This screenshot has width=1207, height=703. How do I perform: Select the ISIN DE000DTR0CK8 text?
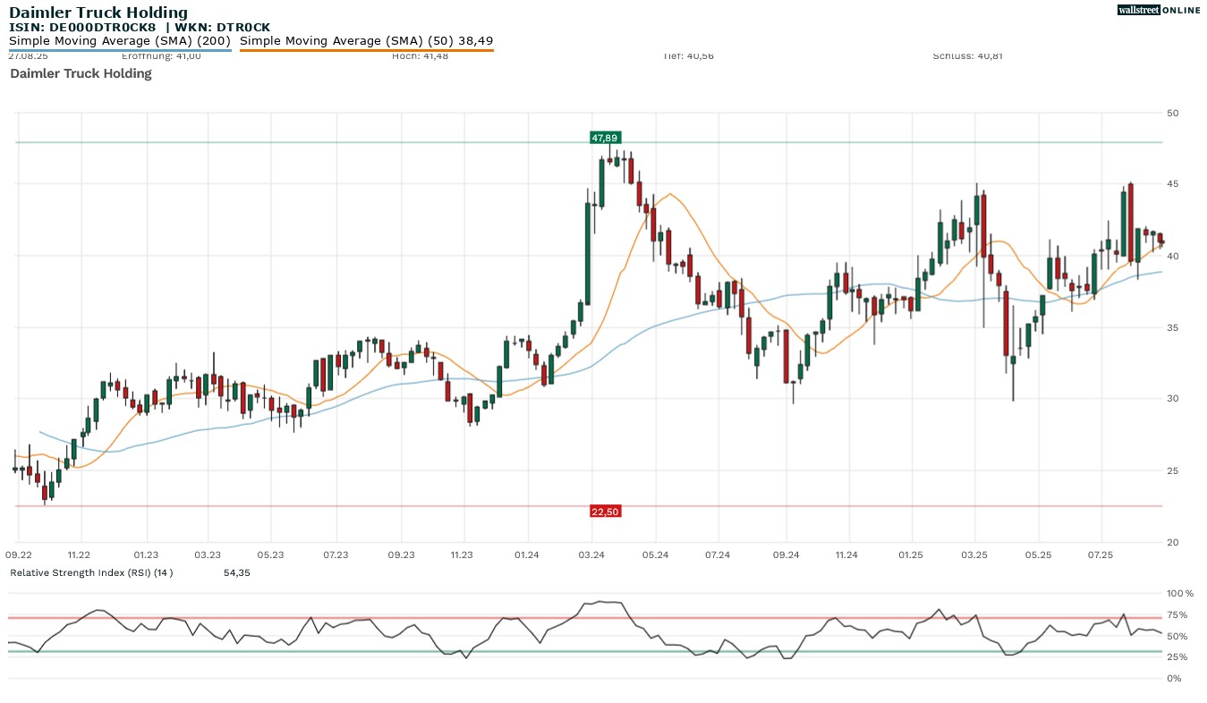pos(82,27)
